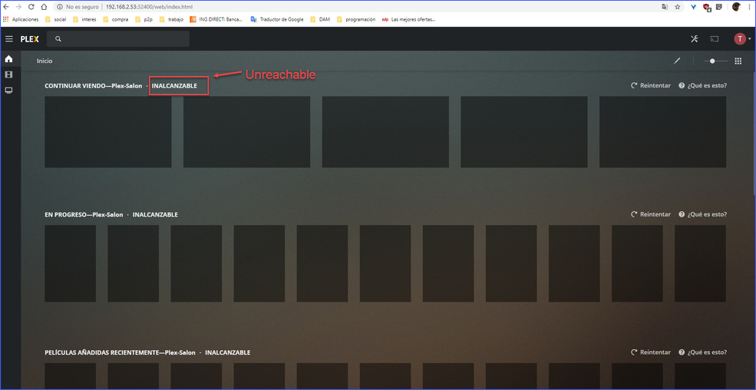Image resolution: width=756 pixels, height=390 pixels.
Task: Open the trabajo bookmarks folder
Action: [172, 19]
